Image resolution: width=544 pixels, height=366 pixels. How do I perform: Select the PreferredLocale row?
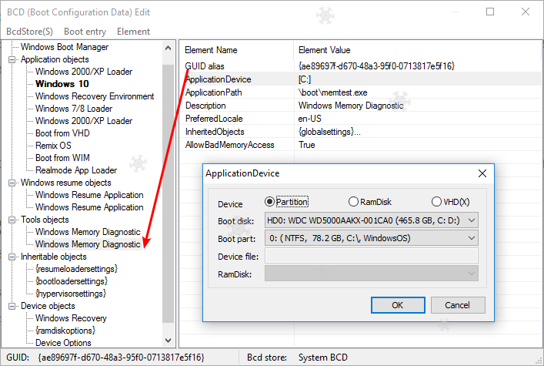point(361,119)
